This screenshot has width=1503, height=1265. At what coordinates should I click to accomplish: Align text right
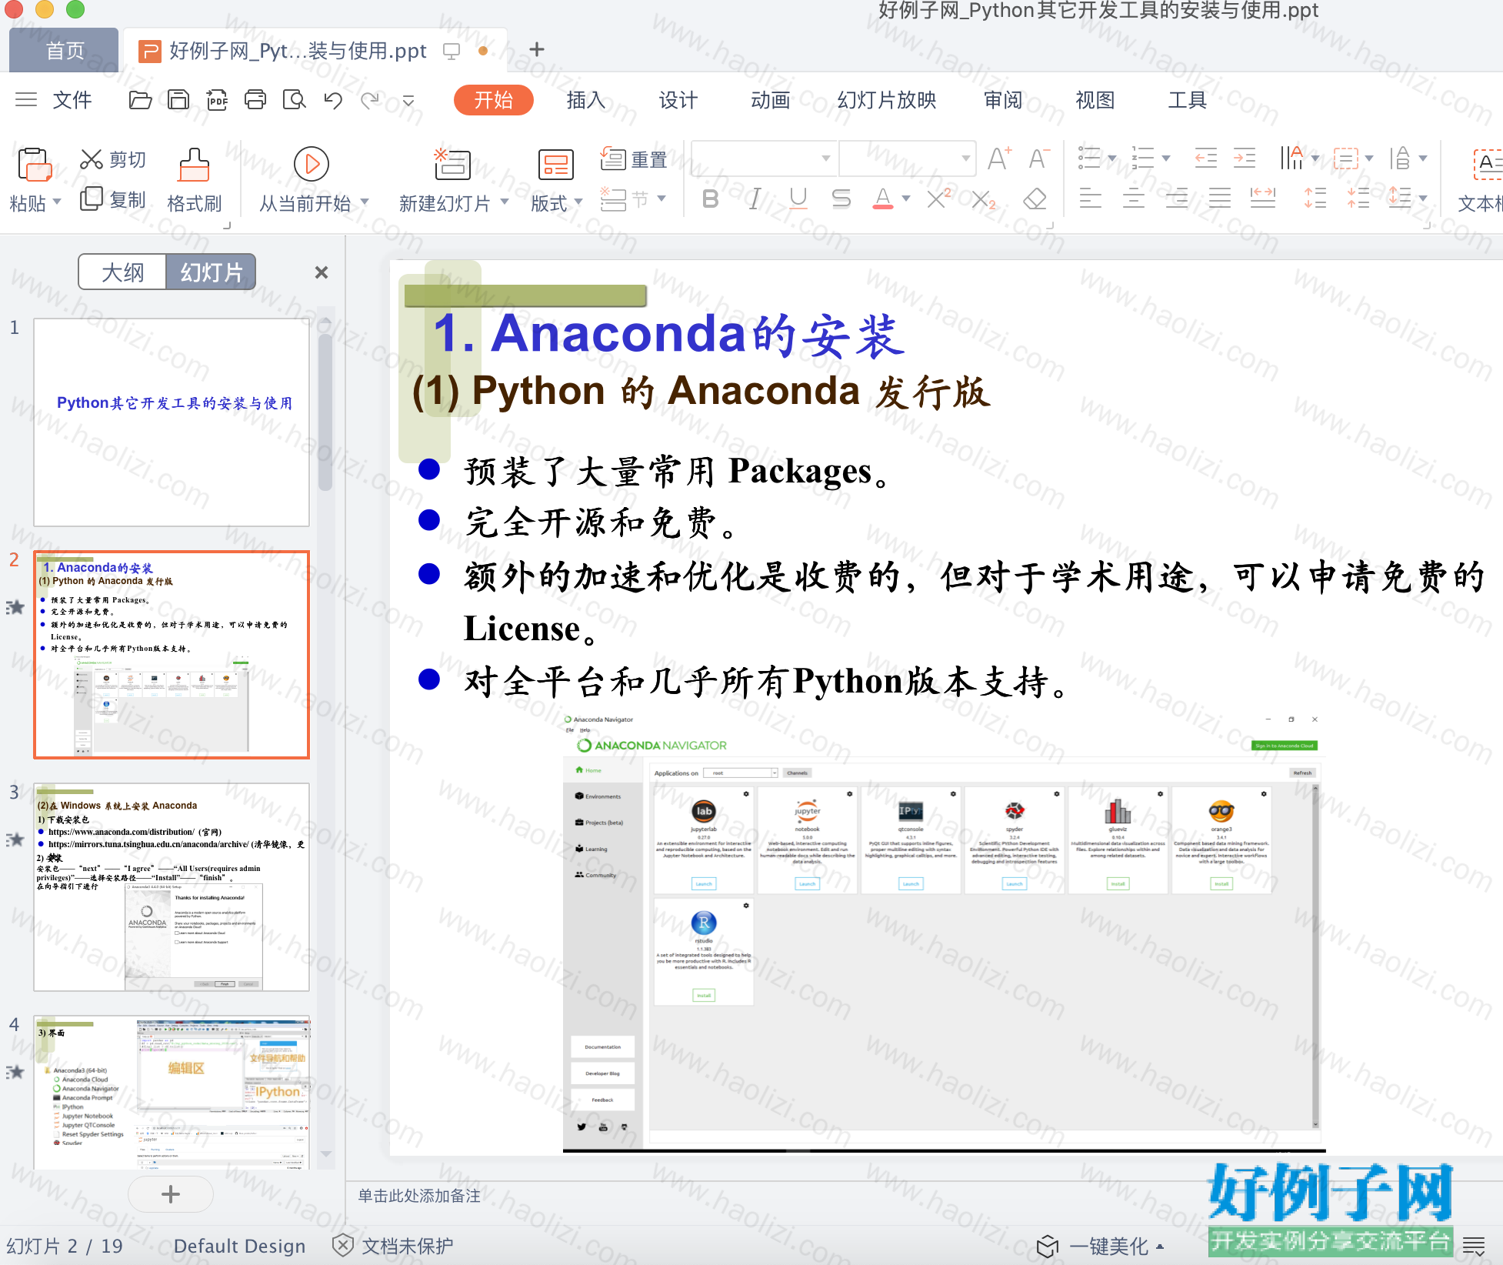(x=1176, y=199)
